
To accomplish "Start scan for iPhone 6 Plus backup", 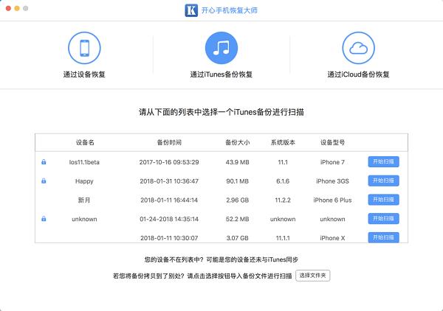I will pos(383,200).
